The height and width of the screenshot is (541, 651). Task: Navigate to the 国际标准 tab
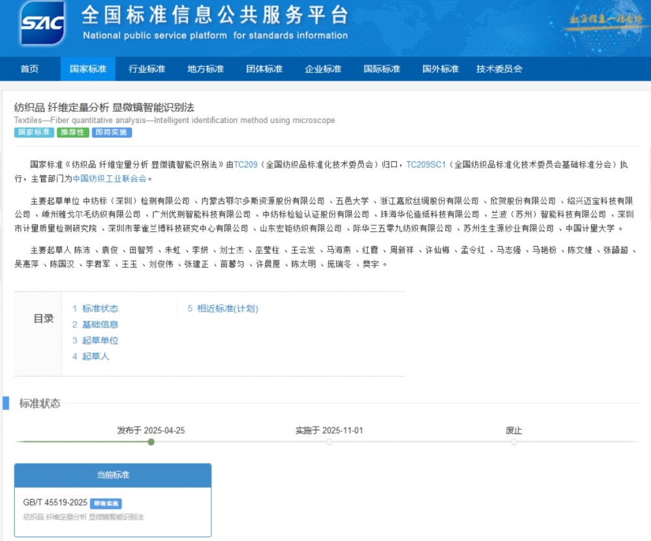tap(382, 69)
